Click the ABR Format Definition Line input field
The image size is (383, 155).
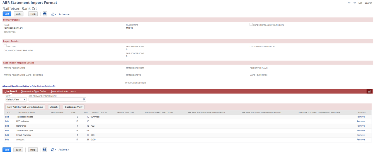(55, 99)
